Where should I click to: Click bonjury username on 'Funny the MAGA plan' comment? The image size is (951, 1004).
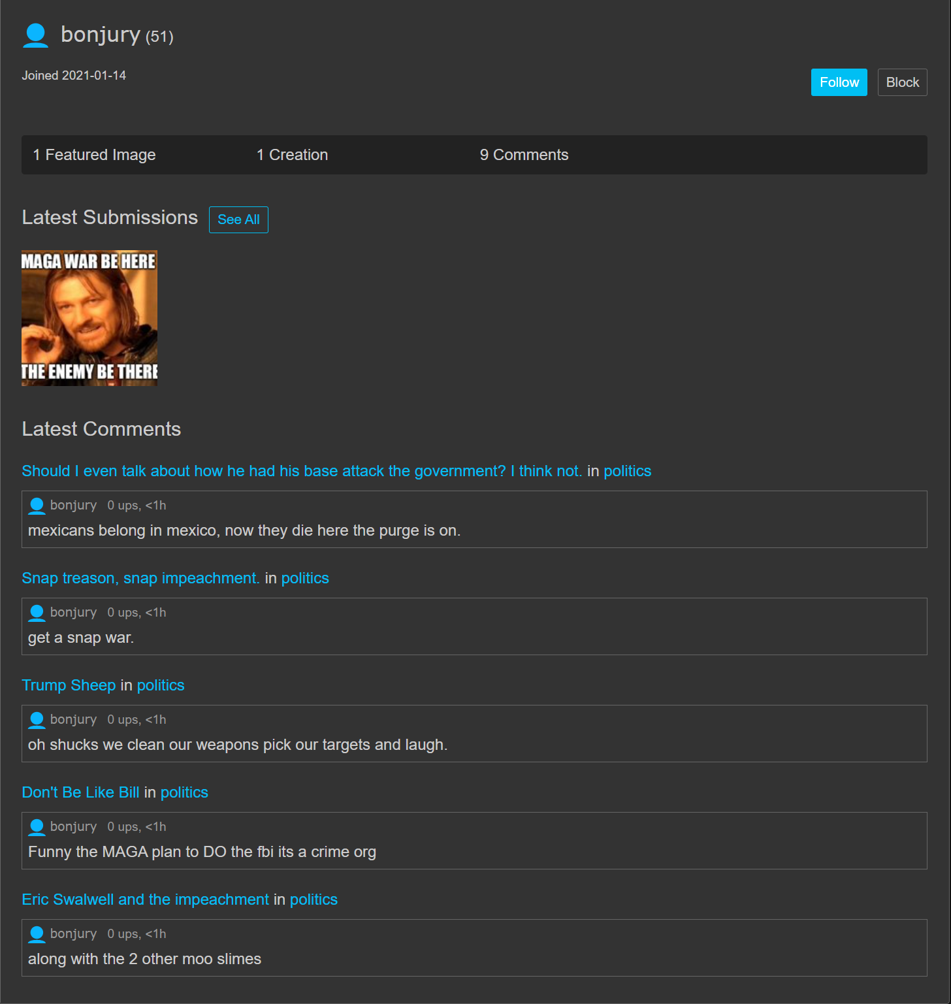73,827
